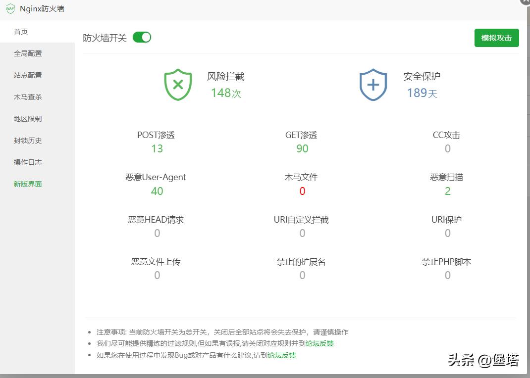
Task: Open the 论坛反馈 link about rule errors
Action: 321,343
